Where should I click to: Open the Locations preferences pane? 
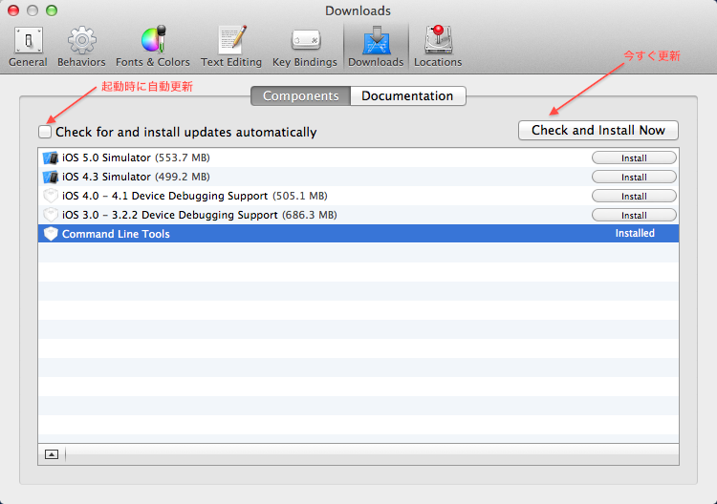pos(438,47)
